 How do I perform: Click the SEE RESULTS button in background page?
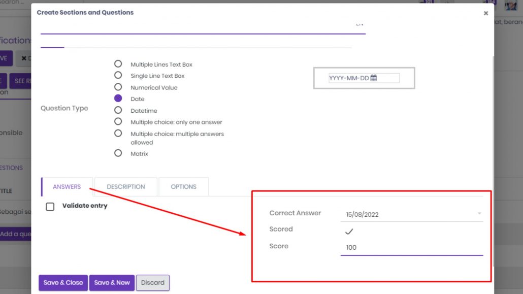click(x=20, y=81)
